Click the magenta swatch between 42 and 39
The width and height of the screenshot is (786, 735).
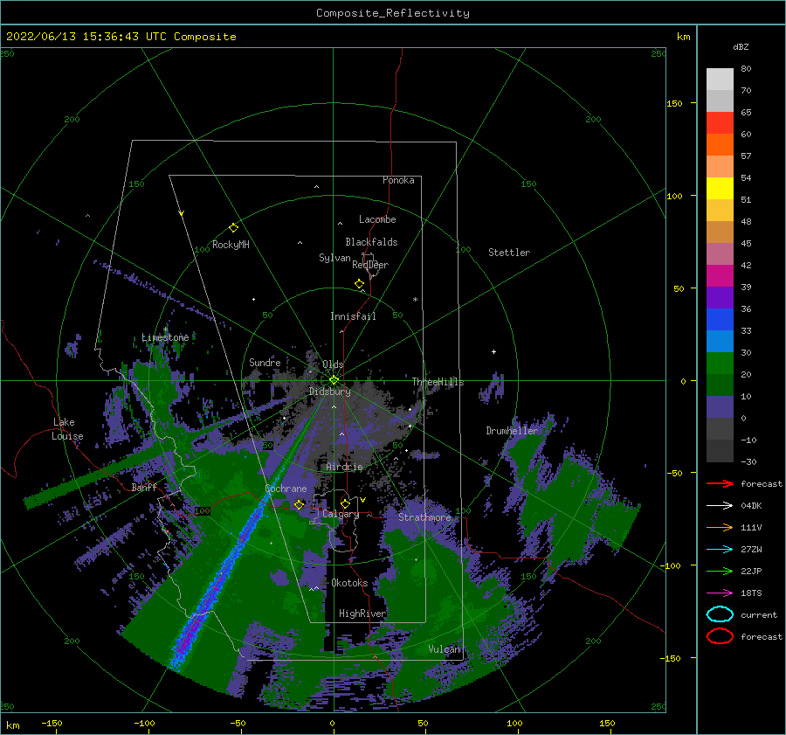(x=720, y=276)
